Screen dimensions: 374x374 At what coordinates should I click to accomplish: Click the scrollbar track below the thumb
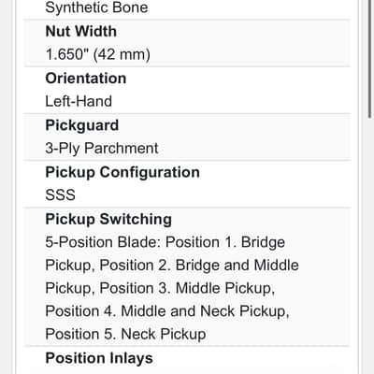(x=370, y=246)
